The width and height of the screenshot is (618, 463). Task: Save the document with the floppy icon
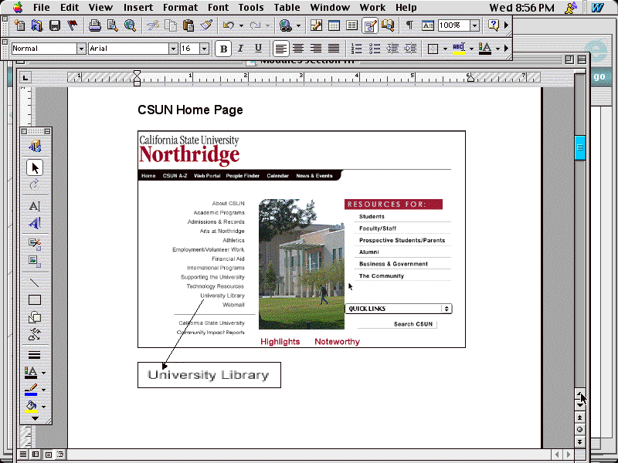54,25
